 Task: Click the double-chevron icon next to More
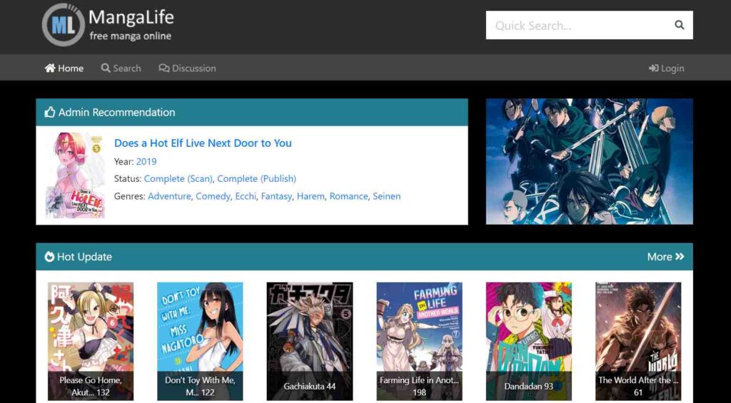tap(680, 257)
